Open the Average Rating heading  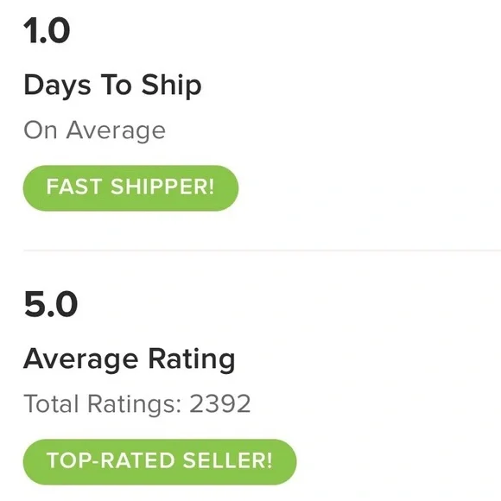tap(130, 360)
